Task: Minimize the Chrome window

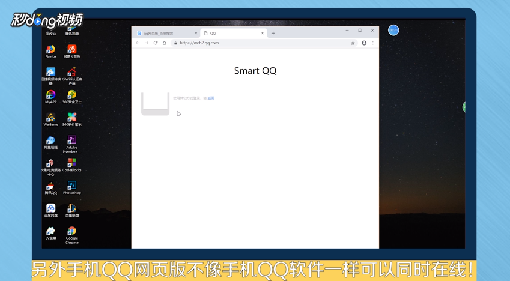Action: pos(347,30)
